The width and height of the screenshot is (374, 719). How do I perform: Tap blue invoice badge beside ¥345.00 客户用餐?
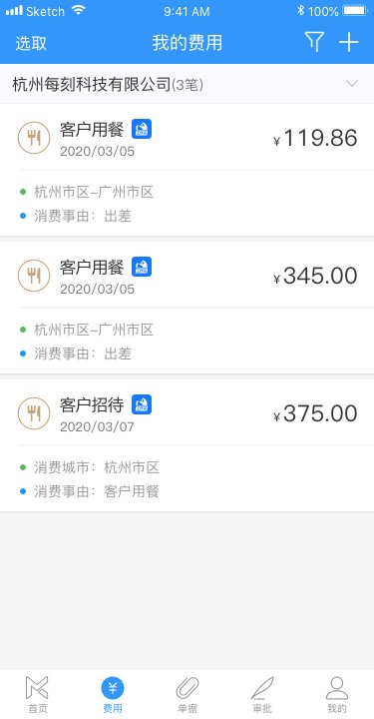[142, 267]
